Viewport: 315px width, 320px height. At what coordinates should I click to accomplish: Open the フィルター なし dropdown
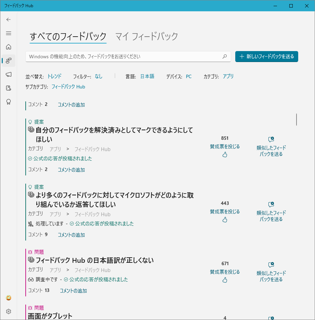click(x=99, y=76)
